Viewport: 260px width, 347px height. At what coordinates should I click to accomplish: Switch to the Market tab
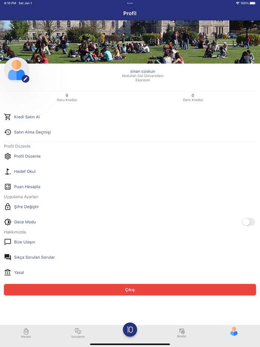(26, 333)
